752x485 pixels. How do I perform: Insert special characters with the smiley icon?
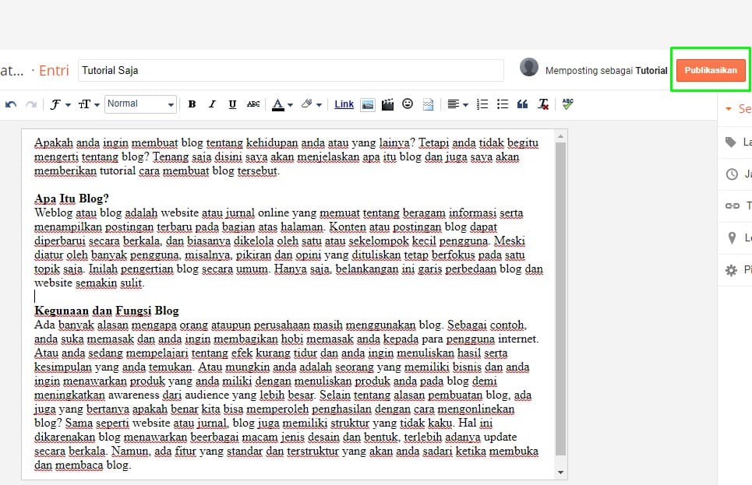click(408, 104)
